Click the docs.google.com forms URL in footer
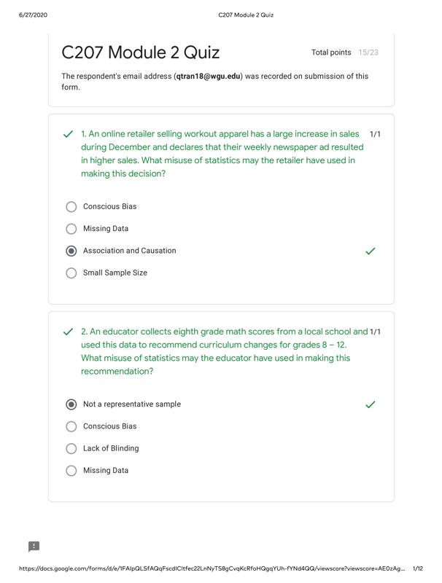 tap(212, 568)
